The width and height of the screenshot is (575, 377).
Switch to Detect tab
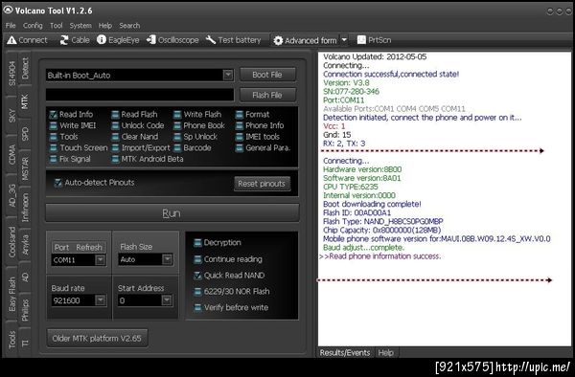[25, 68]
